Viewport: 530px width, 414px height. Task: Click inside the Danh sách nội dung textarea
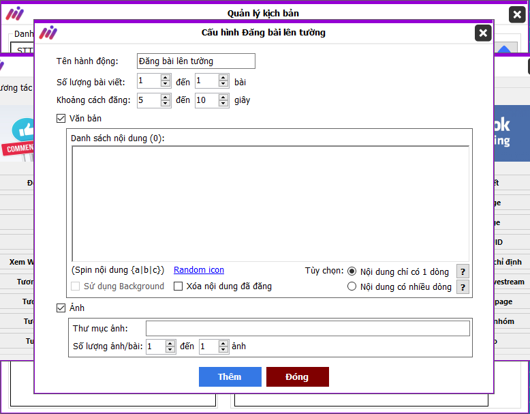coord(270,203)
